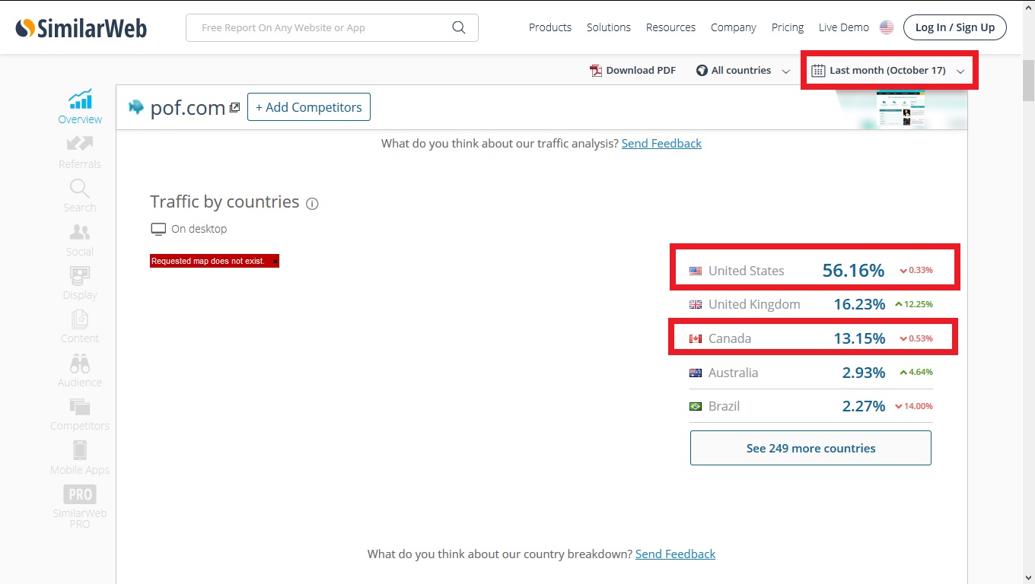
Task: Click the desktop monitor icon
Action: [x=158, y=229]
